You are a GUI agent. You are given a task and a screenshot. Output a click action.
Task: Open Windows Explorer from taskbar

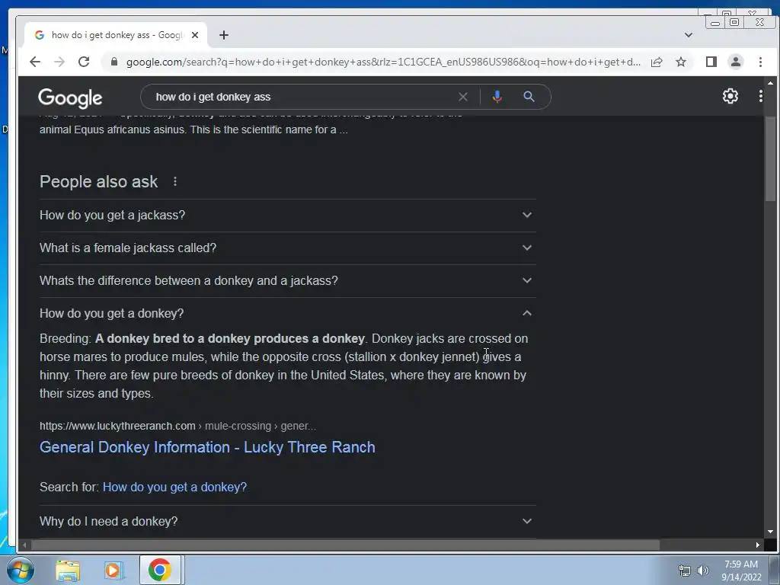point(68,571)
